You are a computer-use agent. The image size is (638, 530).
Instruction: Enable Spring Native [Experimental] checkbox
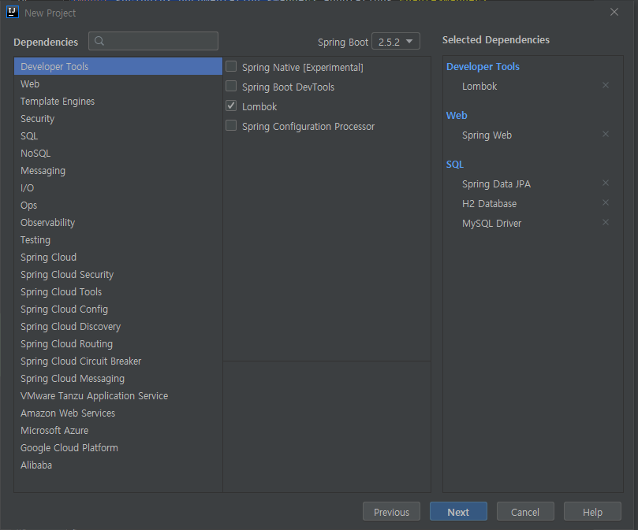click(x=231, y=66)
